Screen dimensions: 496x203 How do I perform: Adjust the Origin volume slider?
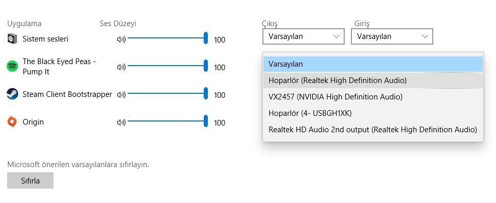coord(168,121)
